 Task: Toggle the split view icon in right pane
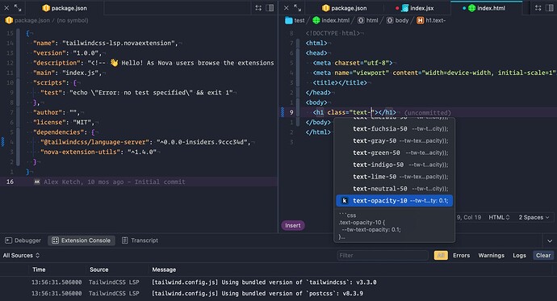point(550,8)
